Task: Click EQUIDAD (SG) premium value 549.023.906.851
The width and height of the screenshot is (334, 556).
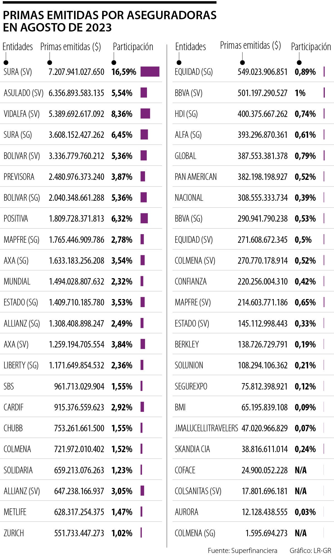Action: (262, 72)
